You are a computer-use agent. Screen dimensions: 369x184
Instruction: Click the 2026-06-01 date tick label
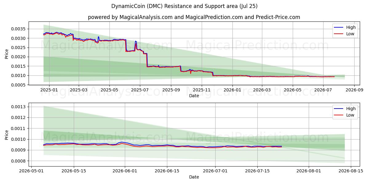pos(125,171)
